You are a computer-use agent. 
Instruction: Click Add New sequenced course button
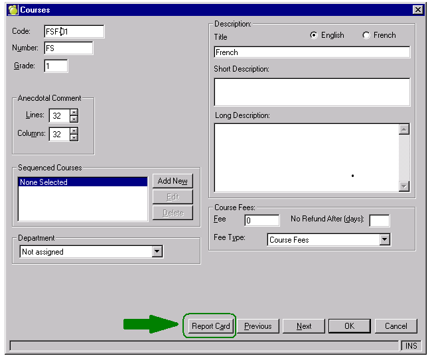click(x=173, y=181)
